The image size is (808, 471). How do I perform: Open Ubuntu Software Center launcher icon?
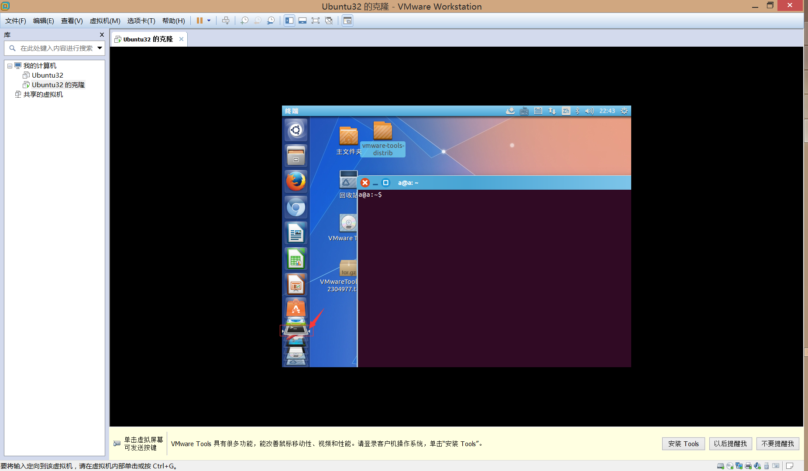point(296,308)
